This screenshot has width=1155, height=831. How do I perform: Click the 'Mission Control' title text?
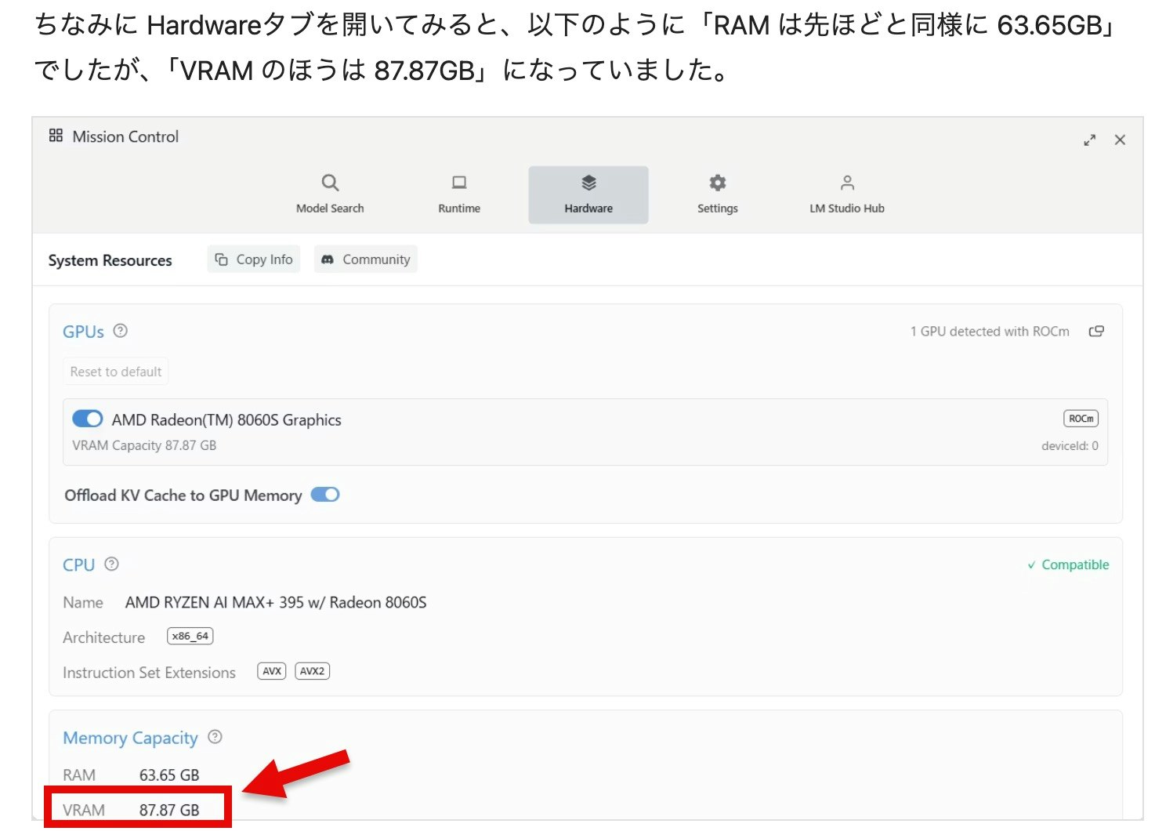pyautogui.click(x=125, y=136)
